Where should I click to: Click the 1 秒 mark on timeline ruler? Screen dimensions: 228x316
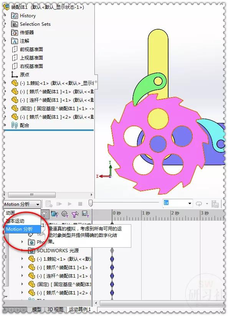coord(145,213)
